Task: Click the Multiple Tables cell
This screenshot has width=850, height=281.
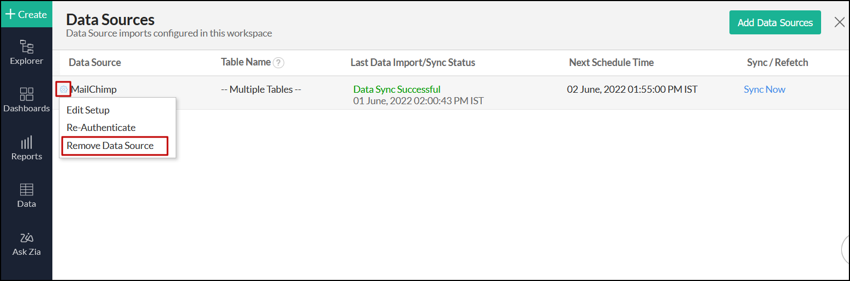Action: click(x=261, y=89)
